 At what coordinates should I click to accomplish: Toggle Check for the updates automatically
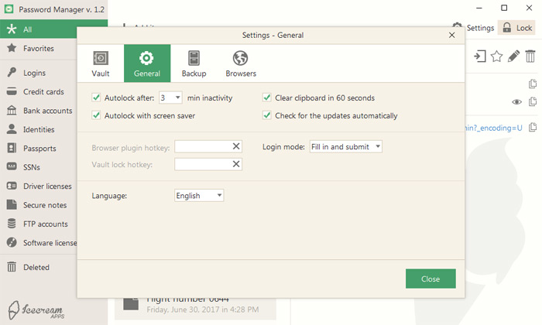point(267,115)
